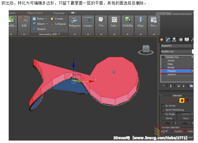Collapse the Selection rollout
The height and width of the screenshot is (143, 198).
(x=161, y=96)
